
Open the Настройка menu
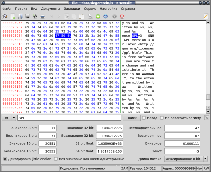click(108, 8)
